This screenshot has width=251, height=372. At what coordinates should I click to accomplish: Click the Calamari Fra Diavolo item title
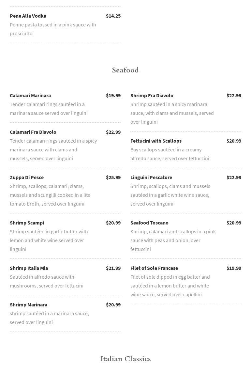click(33, 132)
